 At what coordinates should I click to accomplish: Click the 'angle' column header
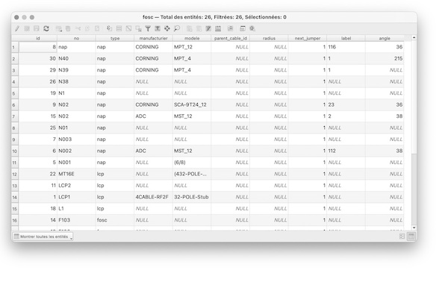click(385, 38)
